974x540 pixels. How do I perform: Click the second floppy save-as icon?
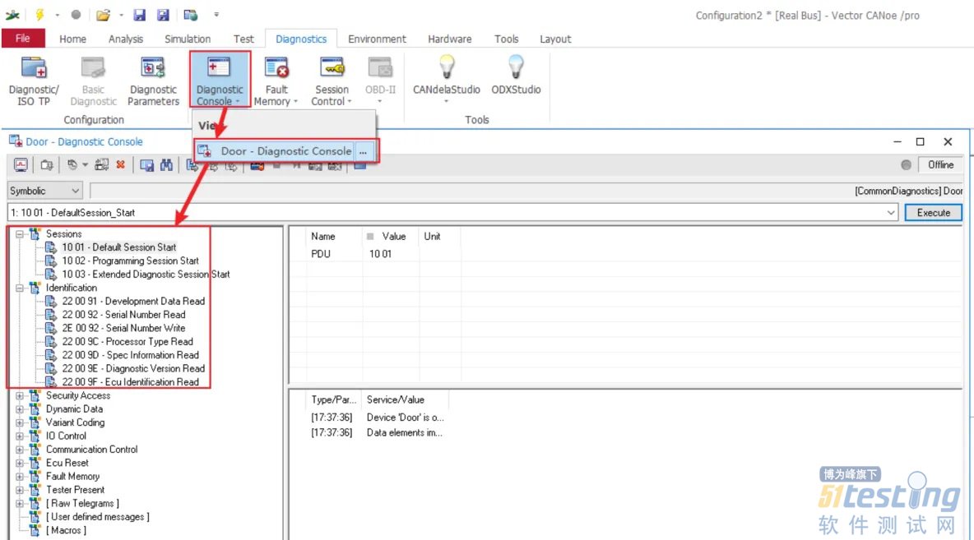tap(163, 15)
